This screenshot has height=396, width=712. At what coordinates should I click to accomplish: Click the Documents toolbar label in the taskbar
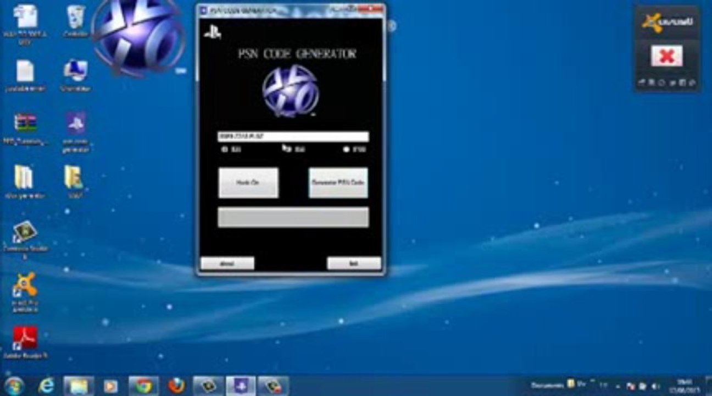pyautogui.click(x=548, y=385)
